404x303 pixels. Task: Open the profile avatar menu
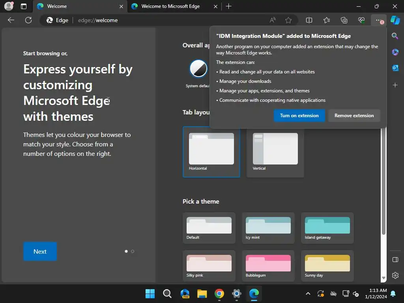tap(9, 6)
